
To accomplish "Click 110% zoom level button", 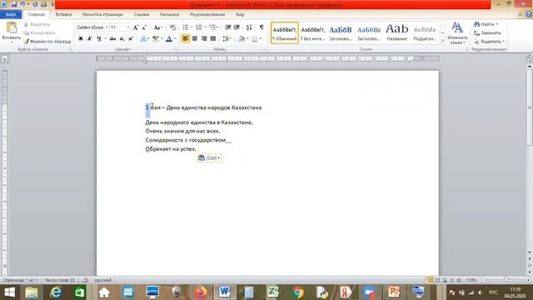I will pos(471,280).
